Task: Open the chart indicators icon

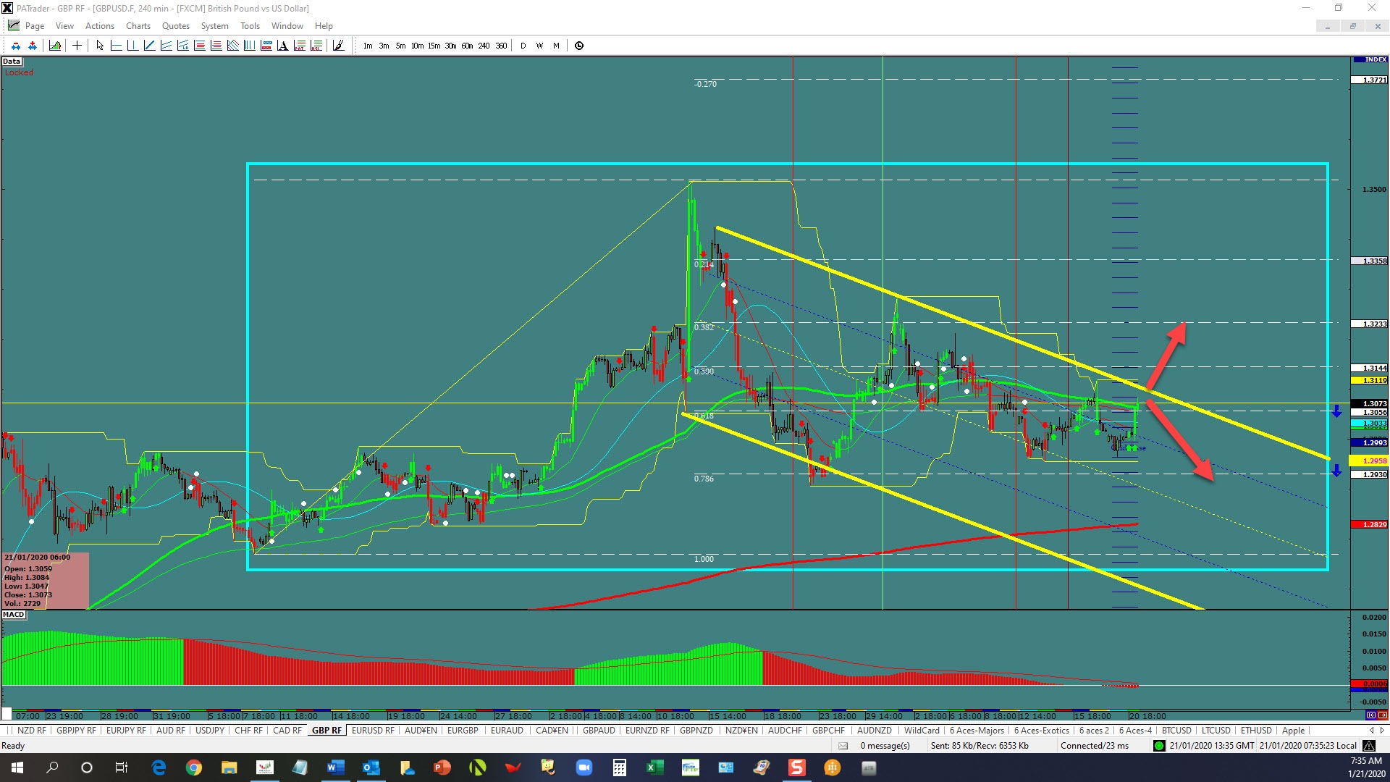Action: point(55,46)
